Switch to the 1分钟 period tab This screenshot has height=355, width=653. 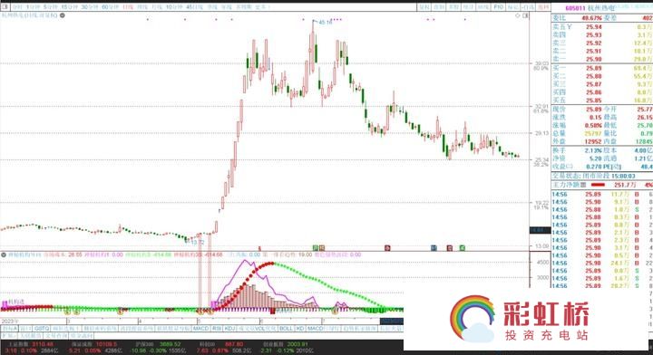tap(33, 7)
